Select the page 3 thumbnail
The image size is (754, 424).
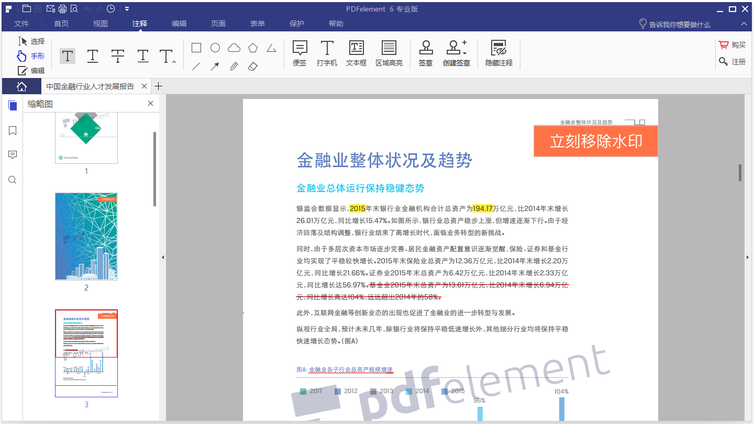[x=86, y=353]
